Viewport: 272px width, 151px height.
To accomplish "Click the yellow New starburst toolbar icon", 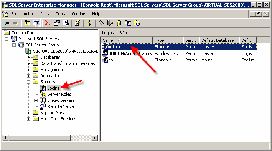I will 89,23.
